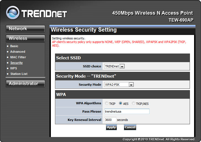Click the TEW-690AP model text
Screen dimensions: 201x142
(181, 20)
